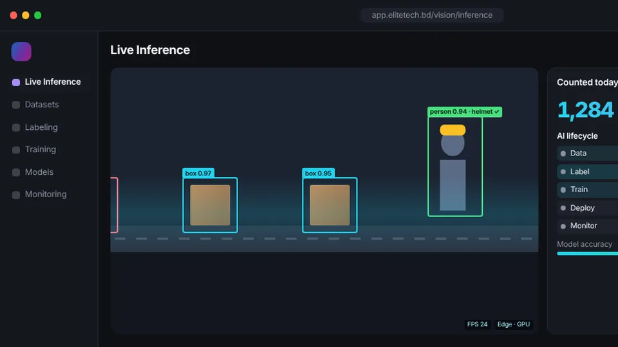Click the green maximize window button
The width and height of the screenshot is (618, 347).
point(38,15)
